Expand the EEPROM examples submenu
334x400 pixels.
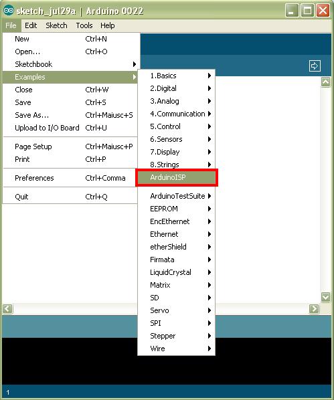pos(177,209)
